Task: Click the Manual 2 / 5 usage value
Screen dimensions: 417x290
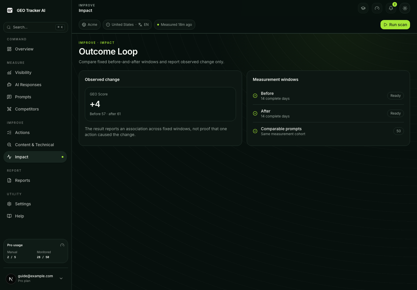Action: coord(12,257)
